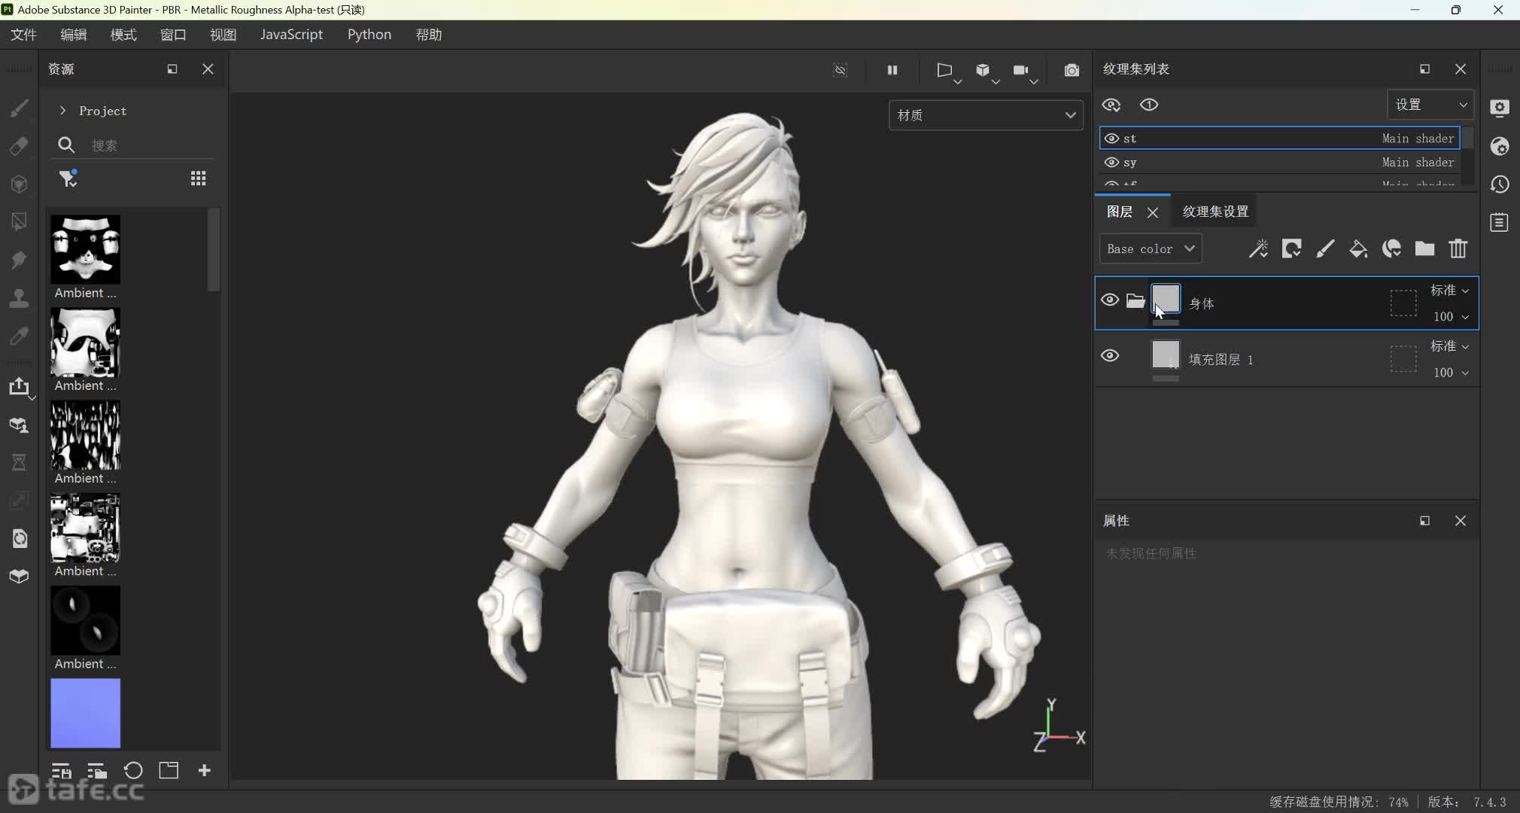Open the 模式 menu

pyautogui.click(x=123, y=35)
